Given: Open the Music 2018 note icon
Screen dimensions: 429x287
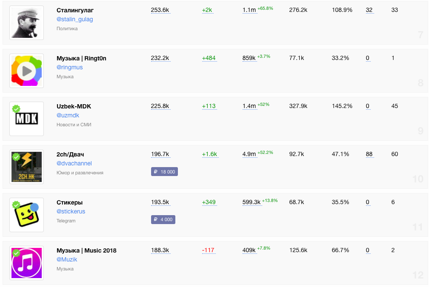Looking at the screenshot, I should pos(26,263).
